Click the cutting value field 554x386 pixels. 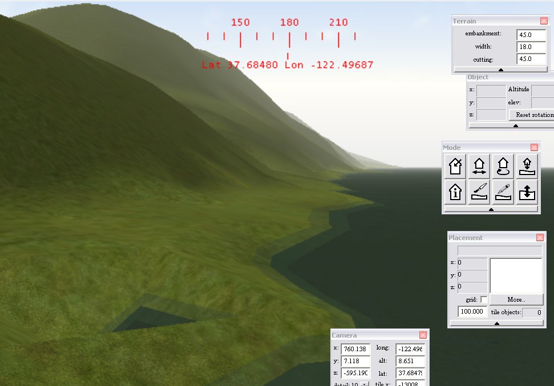tap(531, 59)
